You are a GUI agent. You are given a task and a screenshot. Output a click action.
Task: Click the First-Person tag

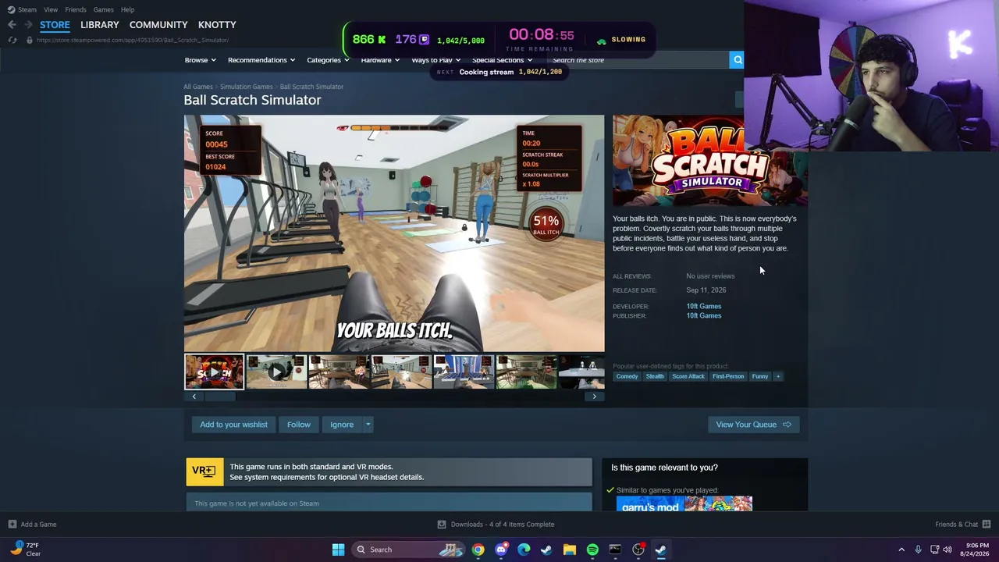coord(728,376)
